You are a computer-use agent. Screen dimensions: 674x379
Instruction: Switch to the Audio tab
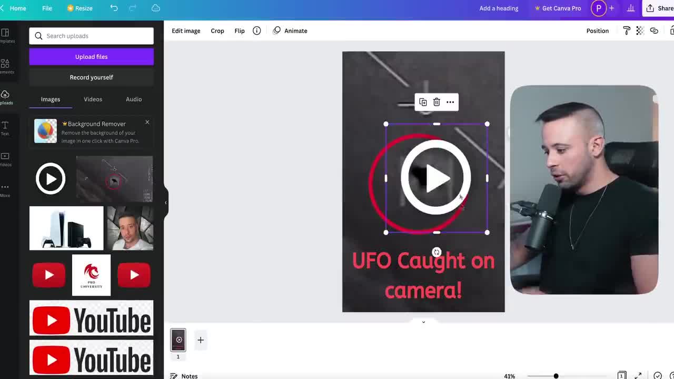[x=134, y=99]
